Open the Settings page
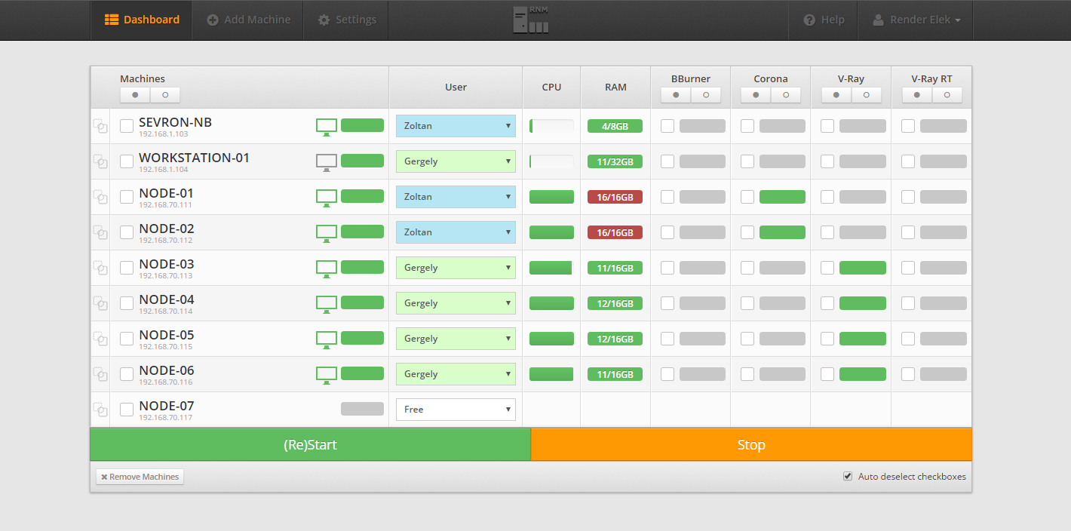Image resolution: width=1071 pixels, height=531 pixels. point(346,20)
